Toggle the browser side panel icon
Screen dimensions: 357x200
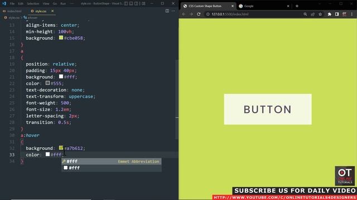(337, 14)
